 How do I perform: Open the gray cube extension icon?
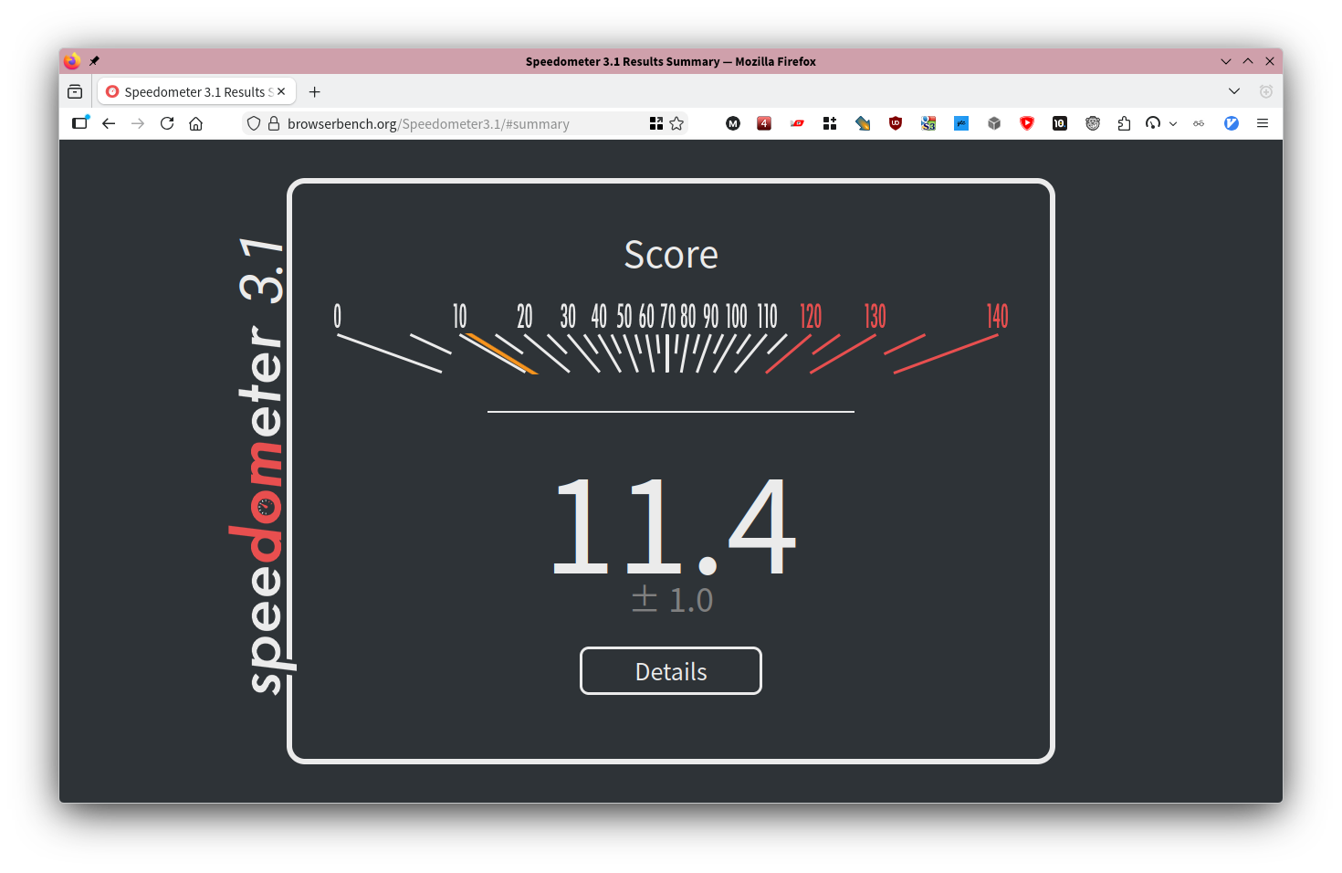[994, 123]
